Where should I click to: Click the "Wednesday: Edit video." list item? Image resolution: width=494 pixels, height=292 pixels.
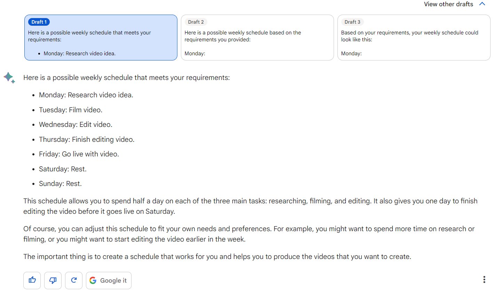75,124
